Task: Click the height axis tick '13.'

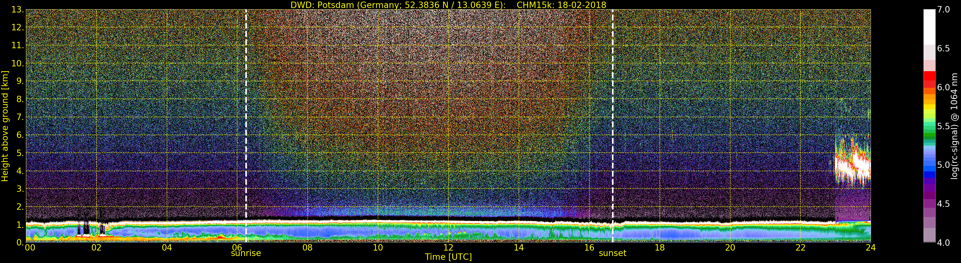Action: point(18,10)
